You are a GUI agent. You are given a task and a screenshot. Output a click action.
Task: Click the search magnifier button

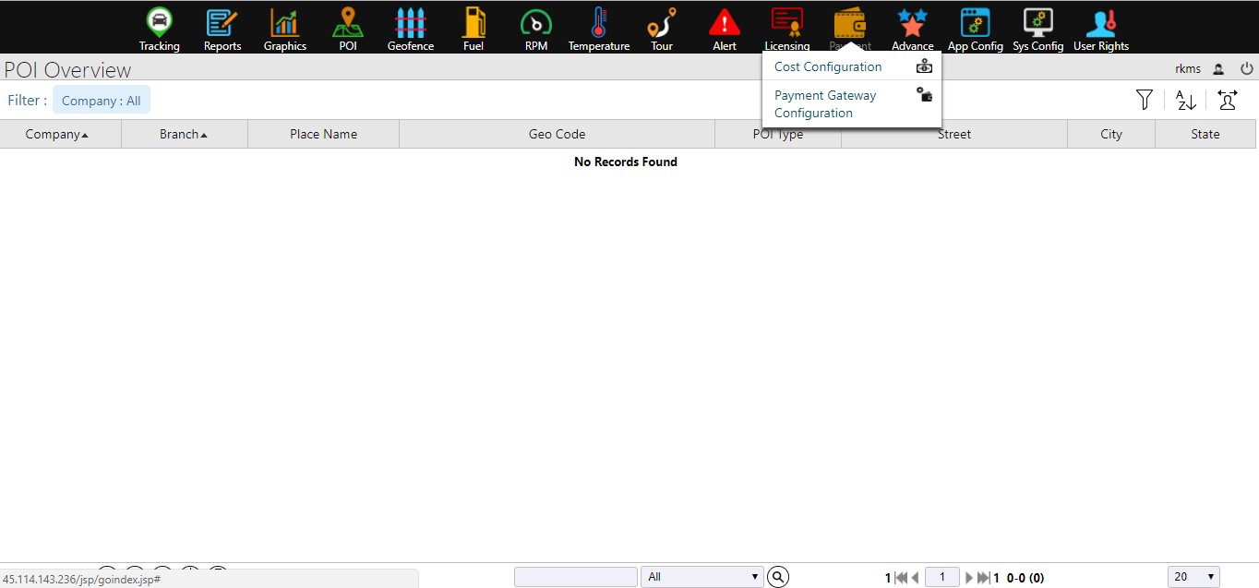(779, 577)
